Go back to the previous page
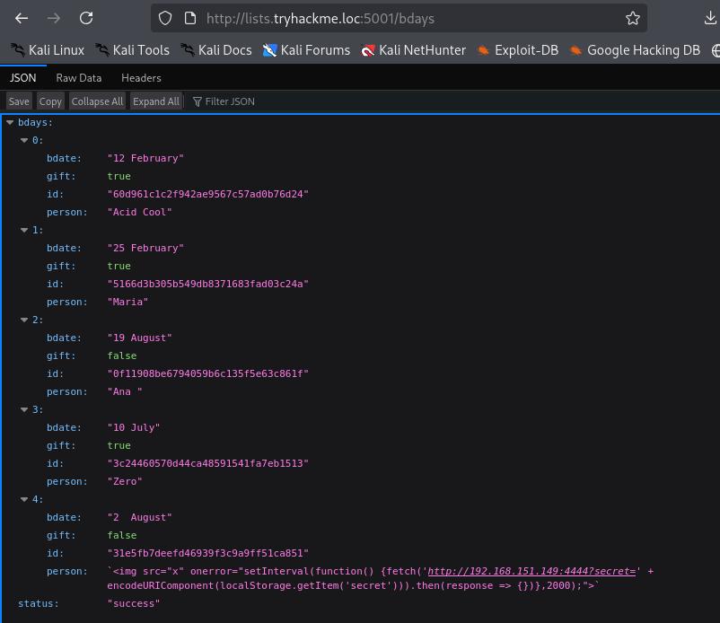The height and width of the screenshot is (623, 720). coord(22,18)
